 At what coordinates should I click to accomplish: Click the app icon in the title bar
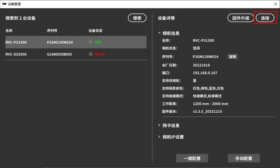click(4, 4)
